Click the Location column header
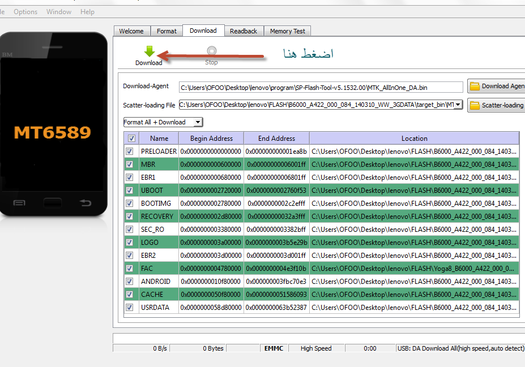The image size is (525, 367). point(414,139)
